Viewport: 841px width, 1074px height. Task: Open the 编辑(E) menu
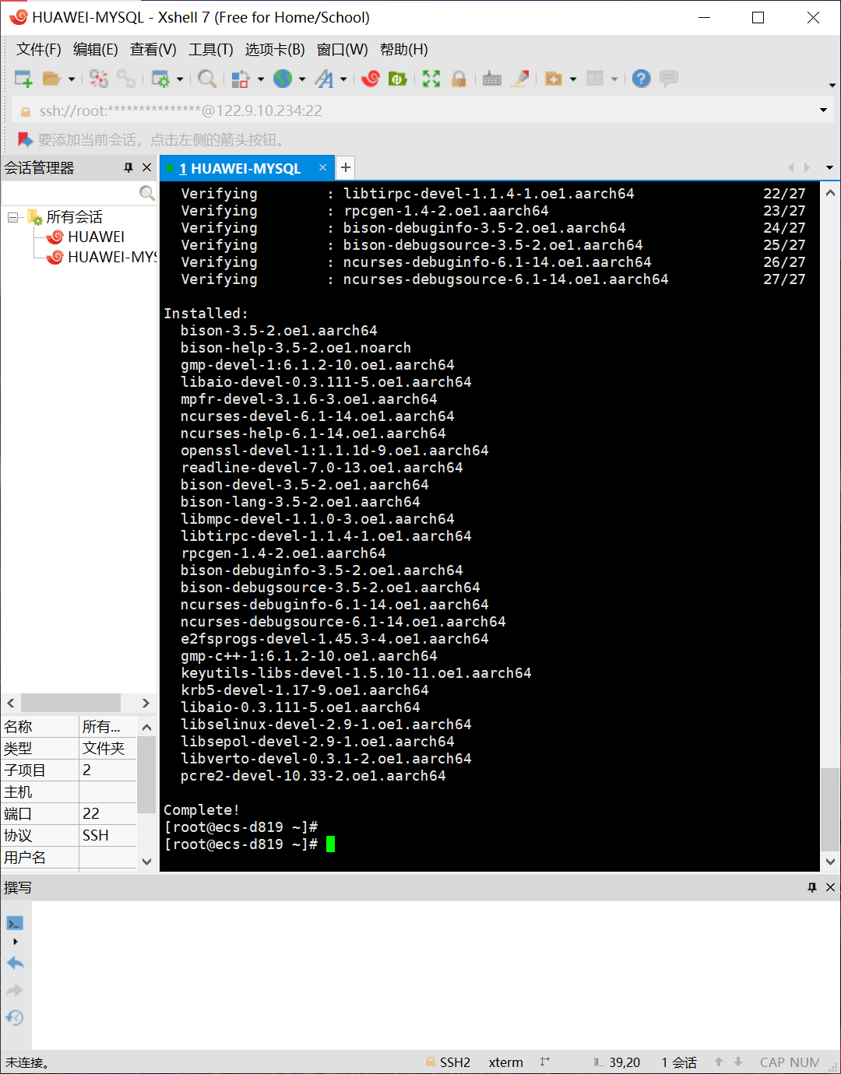click(x=96, y=50)
